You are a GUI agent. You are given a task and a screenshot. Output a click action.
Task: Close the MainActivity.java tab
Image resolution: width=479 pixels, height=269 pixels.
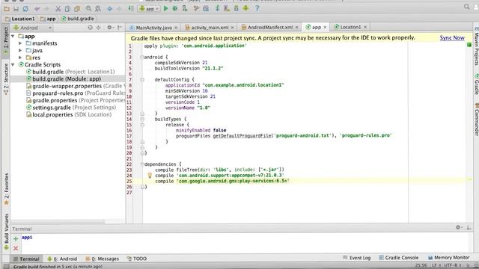pyautogui.click(x=176, y=28)
